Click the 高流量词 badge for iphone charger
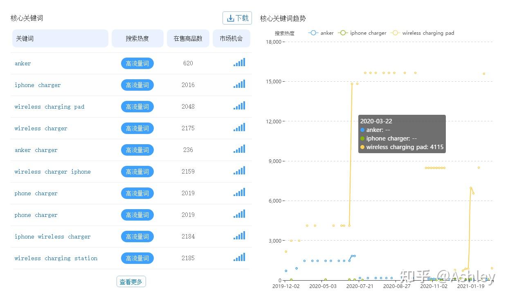 click(137, 85)
